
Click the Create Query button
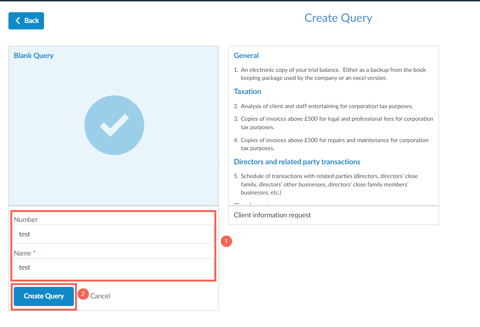coord(44,296)
